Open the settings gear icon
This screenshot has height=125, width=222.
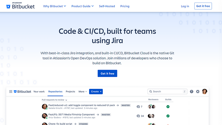click(198, 91)
